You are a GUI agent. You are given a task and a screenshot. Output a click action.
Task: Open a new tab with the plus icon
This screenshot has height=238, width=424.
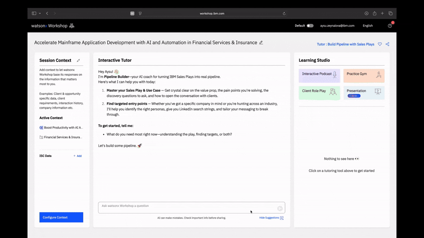382,13
